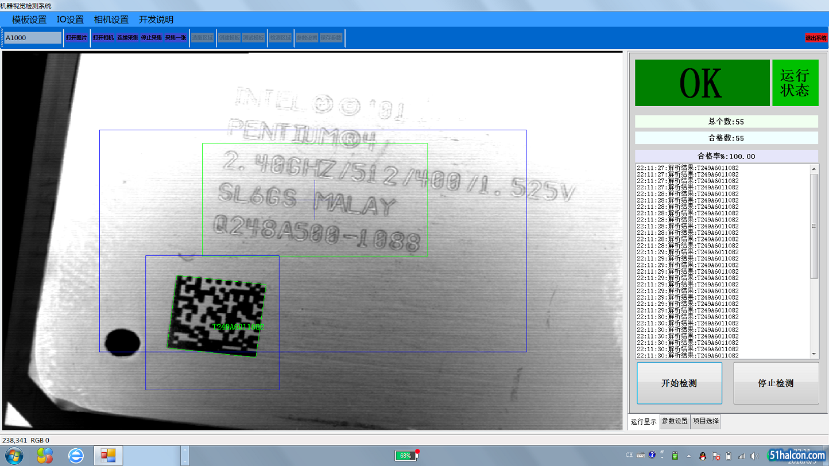Click the data matrix code in the image
This screenshot has height=466, width=829.
point(217,316)
